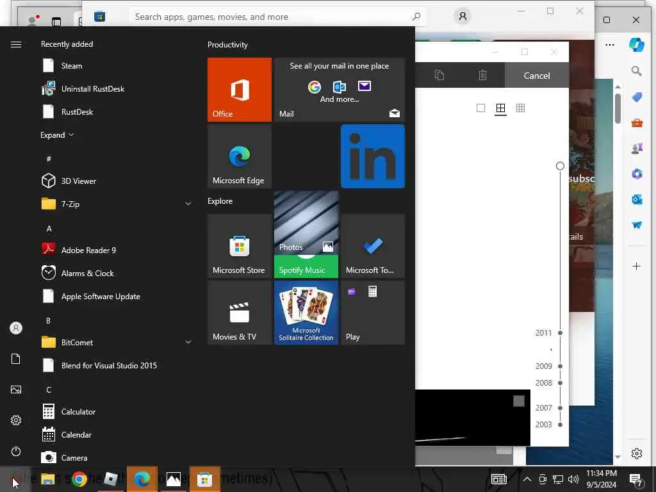
Task: Open the Movies & TV tile
Action: [x=240, y=313]
